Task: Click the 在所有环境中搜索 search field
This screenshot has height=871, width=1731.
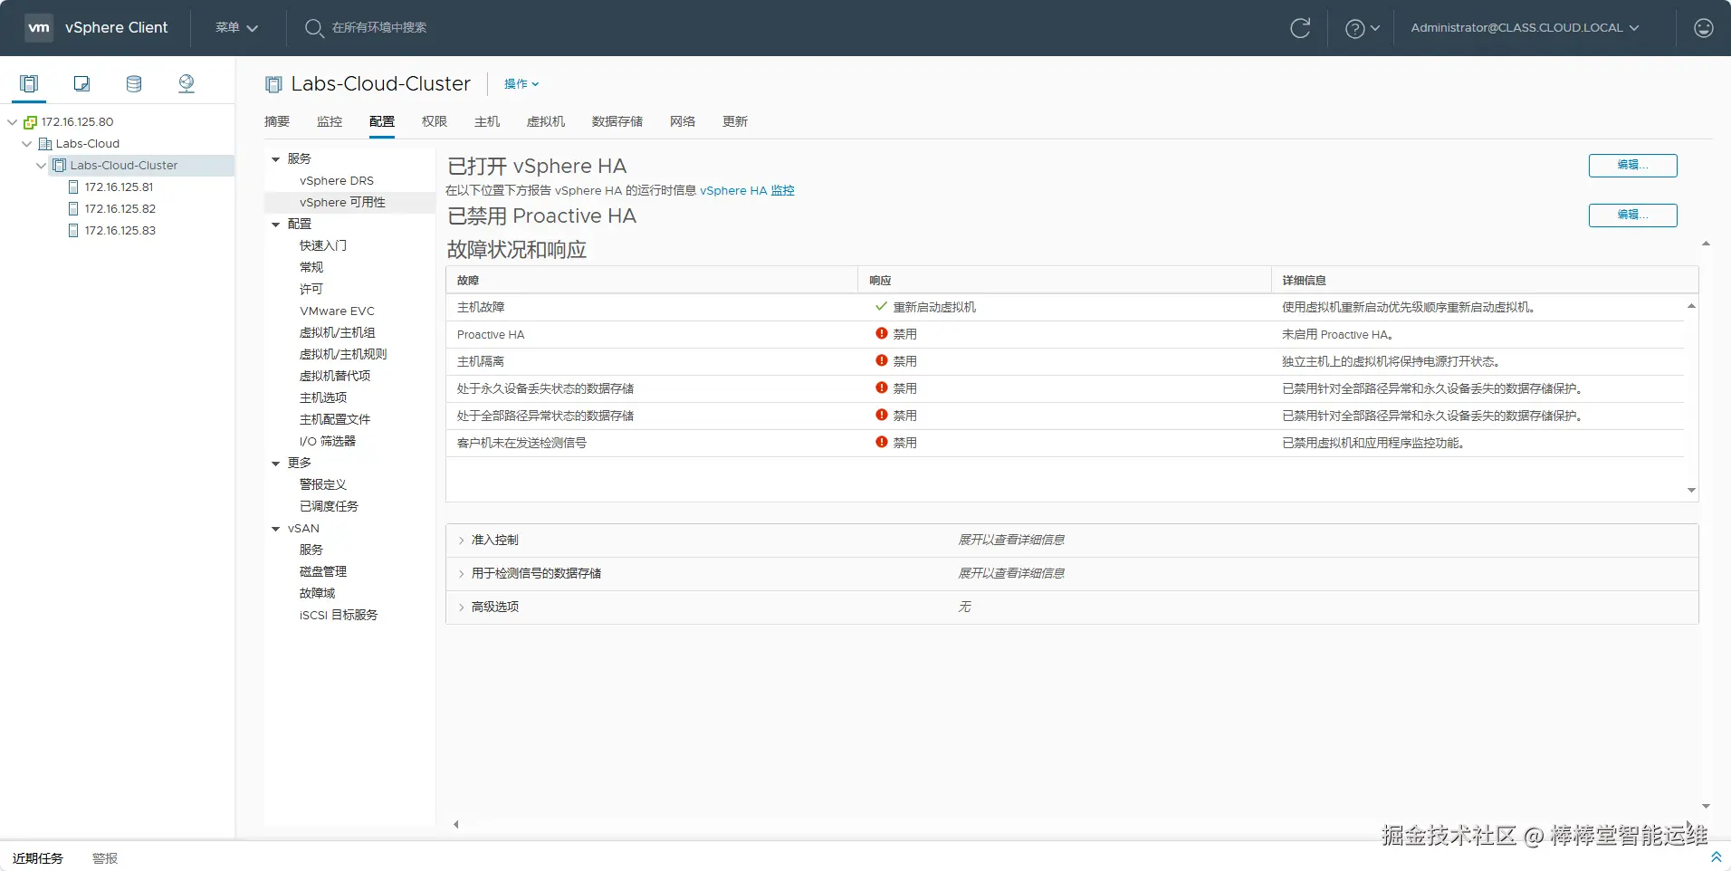Action: (x=379, y=28)
